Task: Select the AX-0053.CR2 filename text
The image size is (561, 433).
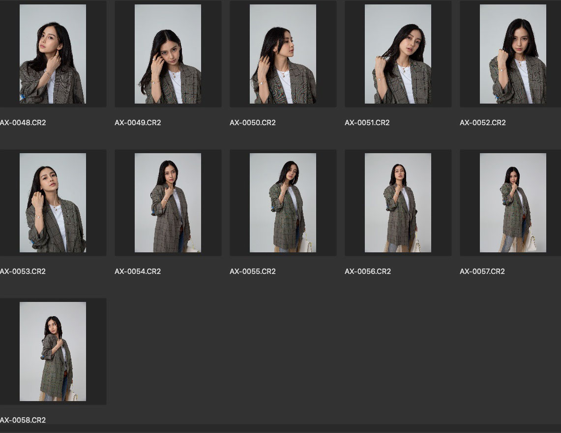Action: click(x=23, y=271)
